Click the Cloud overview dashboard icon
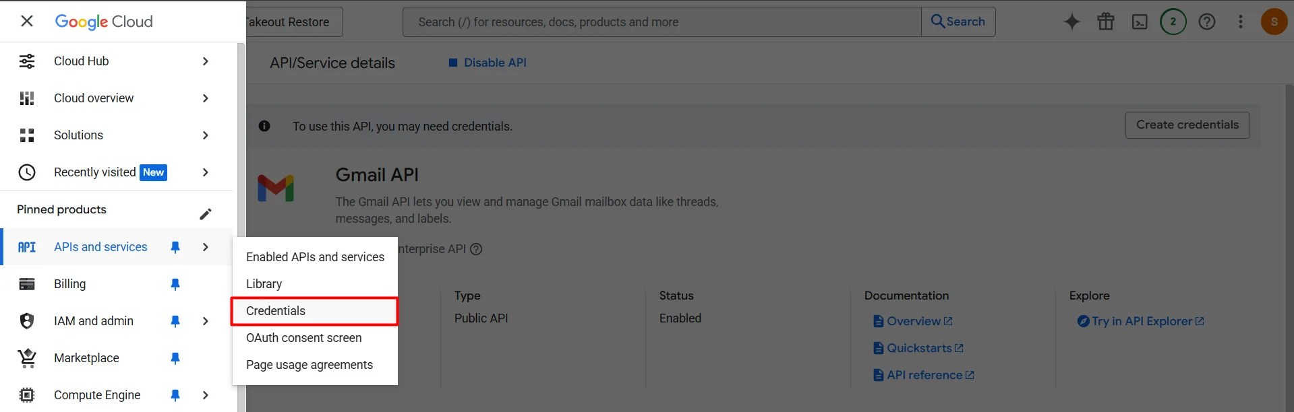The height and width of the screenshot is (412, 1294). (x=27, y=98)
